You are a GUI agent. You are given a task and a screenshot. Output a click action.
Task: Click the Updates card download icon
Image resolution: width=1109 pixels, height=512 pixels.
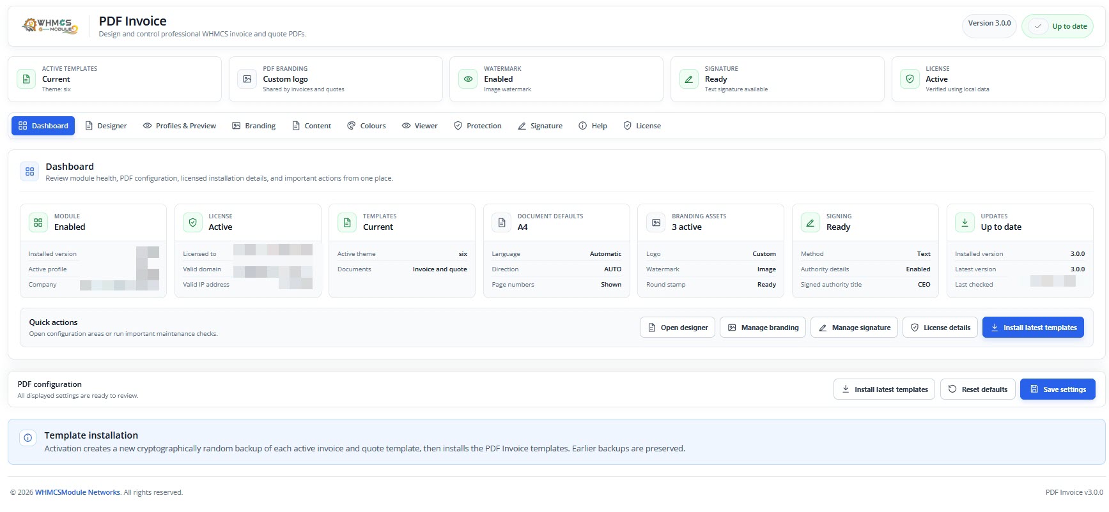[x=965, y=222]
